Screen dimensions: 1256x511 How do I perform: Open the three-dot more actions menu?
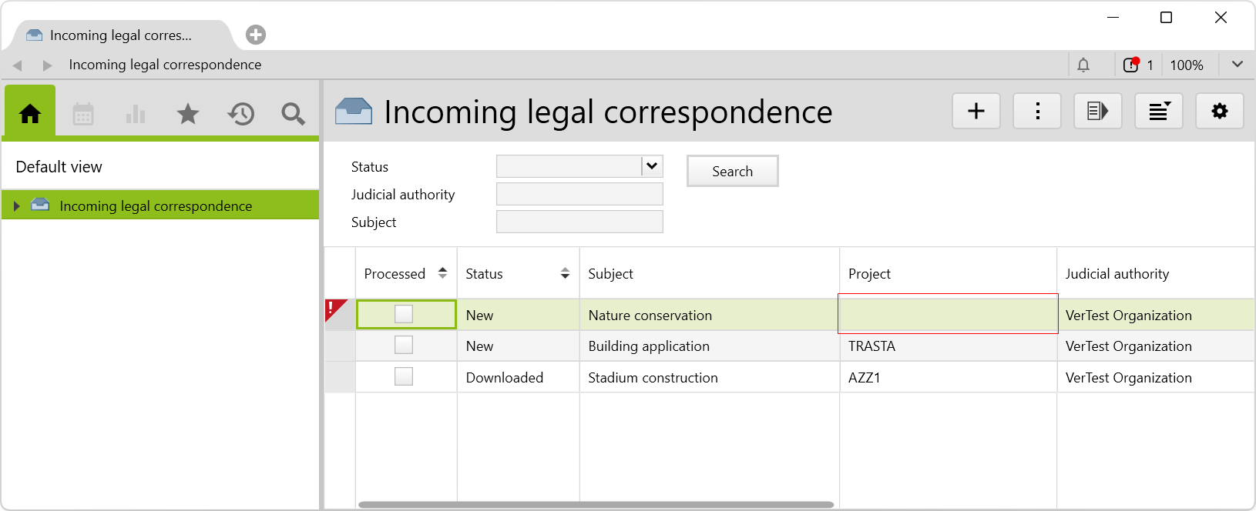click(x=1037, y=112)
